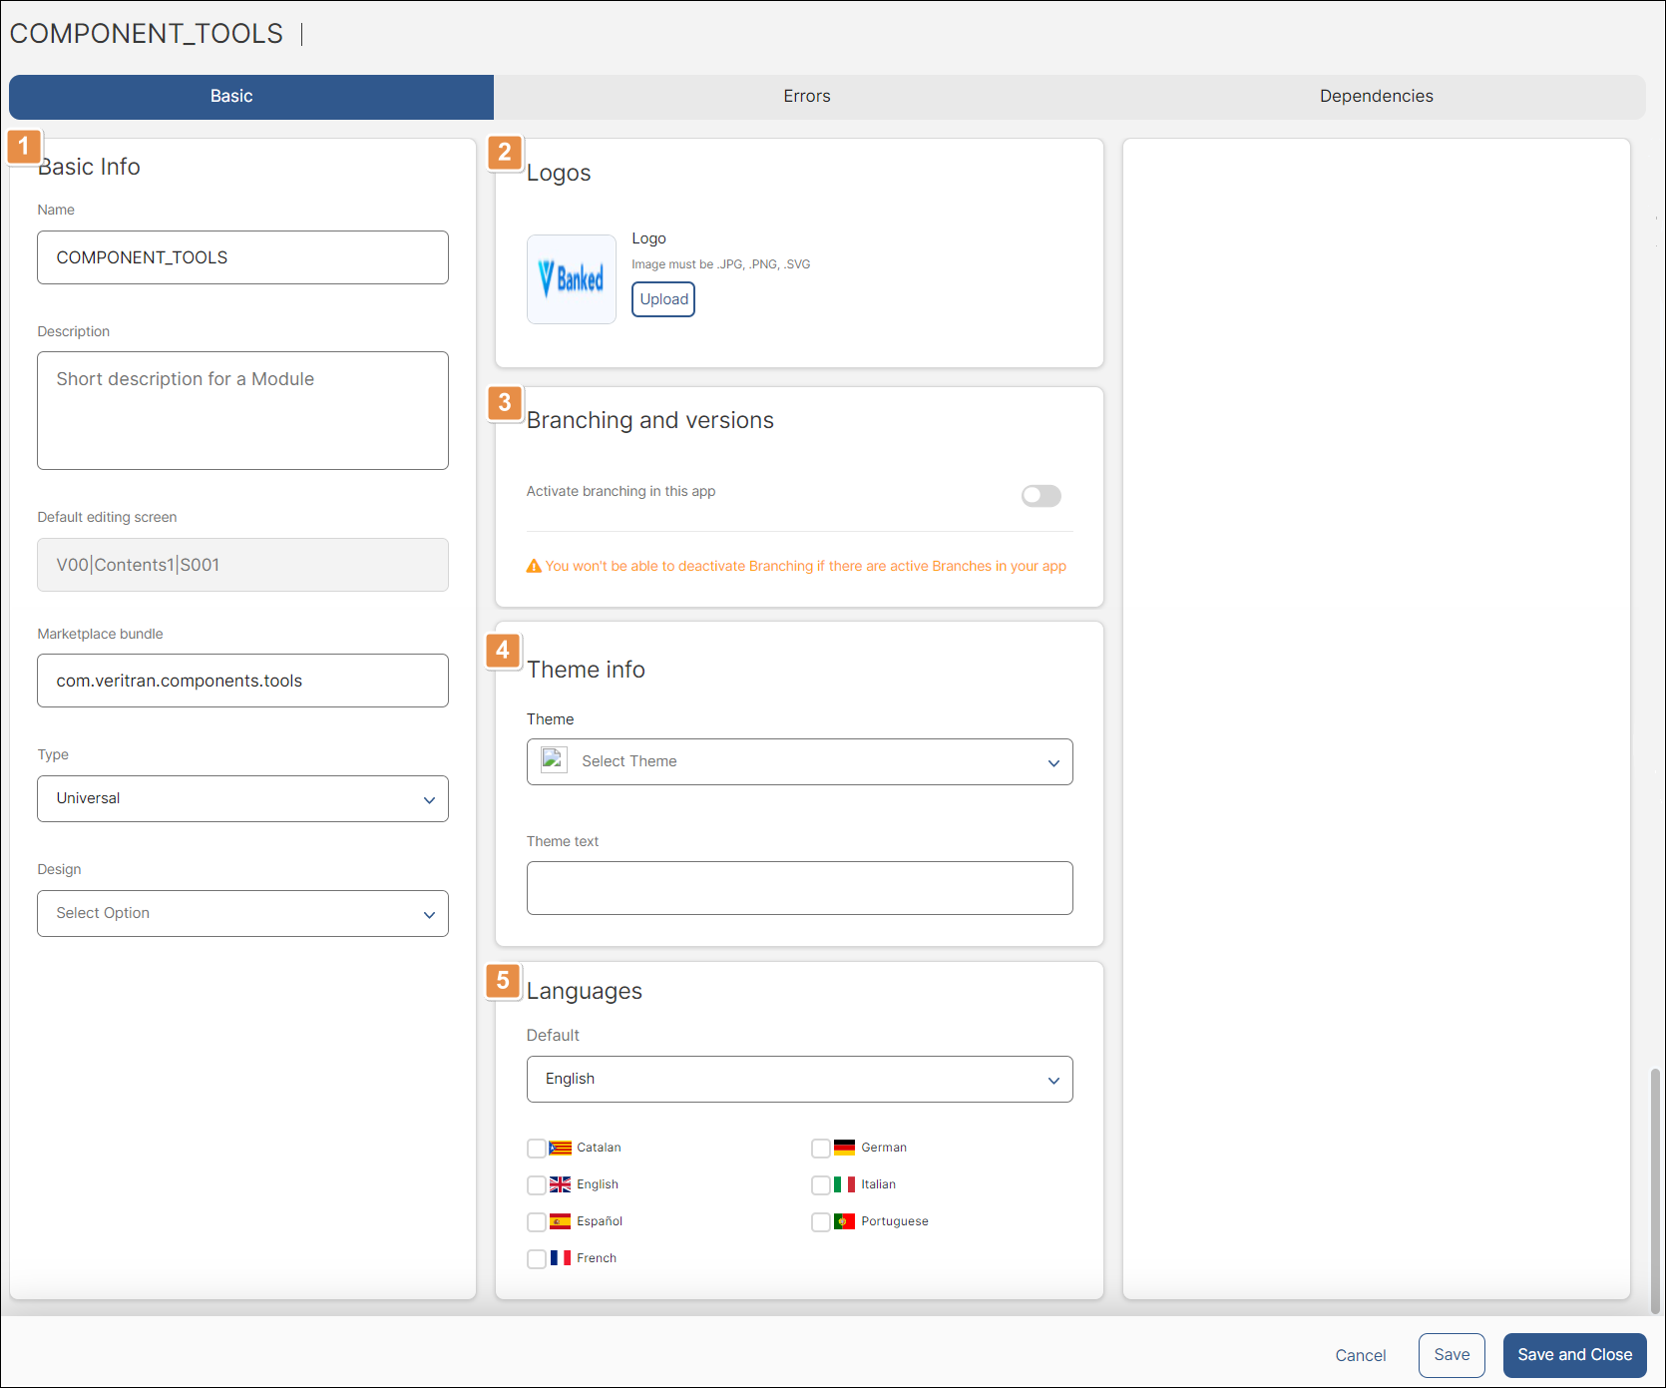Viewport: 1666px width, 1388px height.
Task: Switch to the Basic tab
Action: coord(251,97)
